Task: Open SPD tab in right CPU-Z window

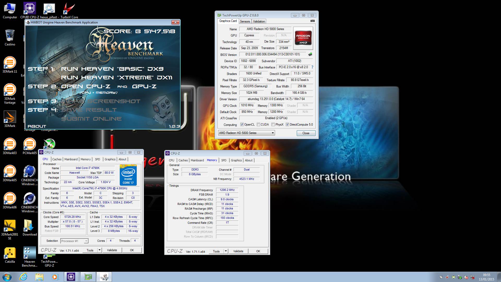Action: (x=224, y=160)
